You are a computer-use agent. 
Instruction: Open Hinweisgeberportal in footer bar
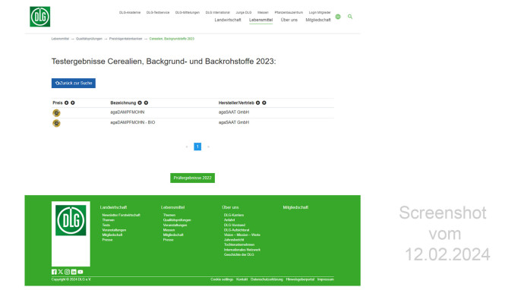click(300, 279)
